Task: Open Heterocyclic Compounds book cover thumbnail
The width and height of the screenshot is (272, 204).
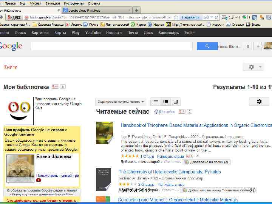Action: click(x=104, y=179)
